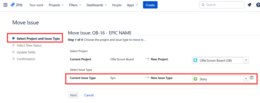Click the issue type help icon
Viewport: 260px width, 103px height.
pos(252,77)
